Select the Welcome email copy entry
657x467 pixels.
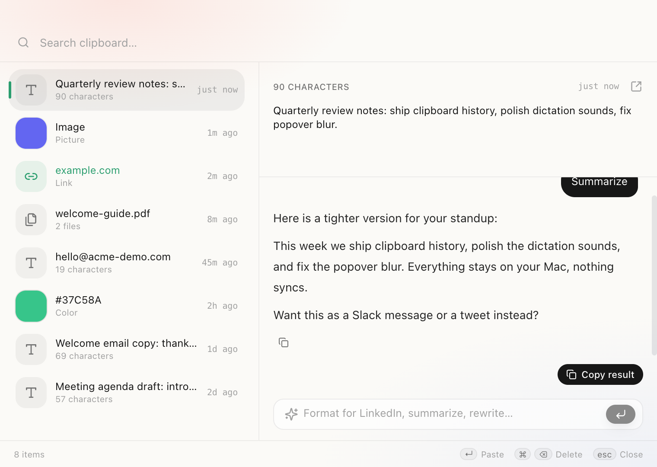pos(127,349)
